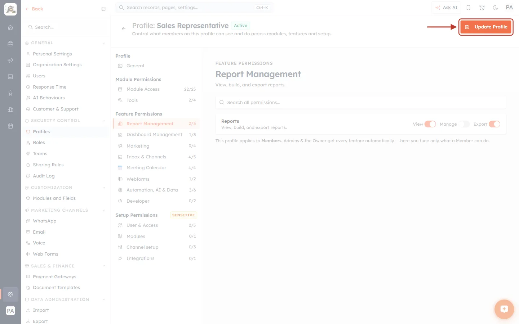
Task: Click the Search all permissions field
Action: pyautogui.click(x=361, y=103)
